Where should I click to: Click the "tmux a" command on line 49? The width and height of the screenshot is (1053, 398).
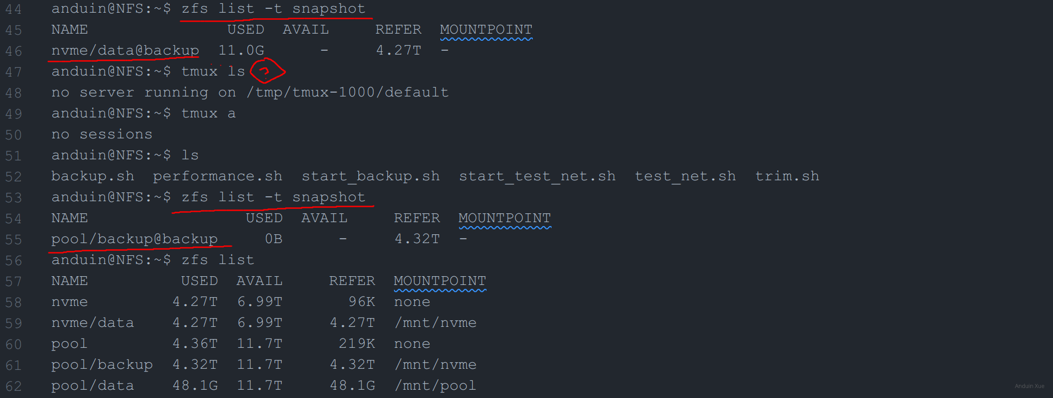[x=208, y=113]
